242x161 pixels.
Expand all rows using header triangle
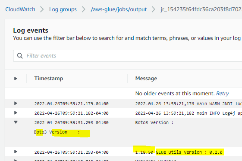point(16,79)
